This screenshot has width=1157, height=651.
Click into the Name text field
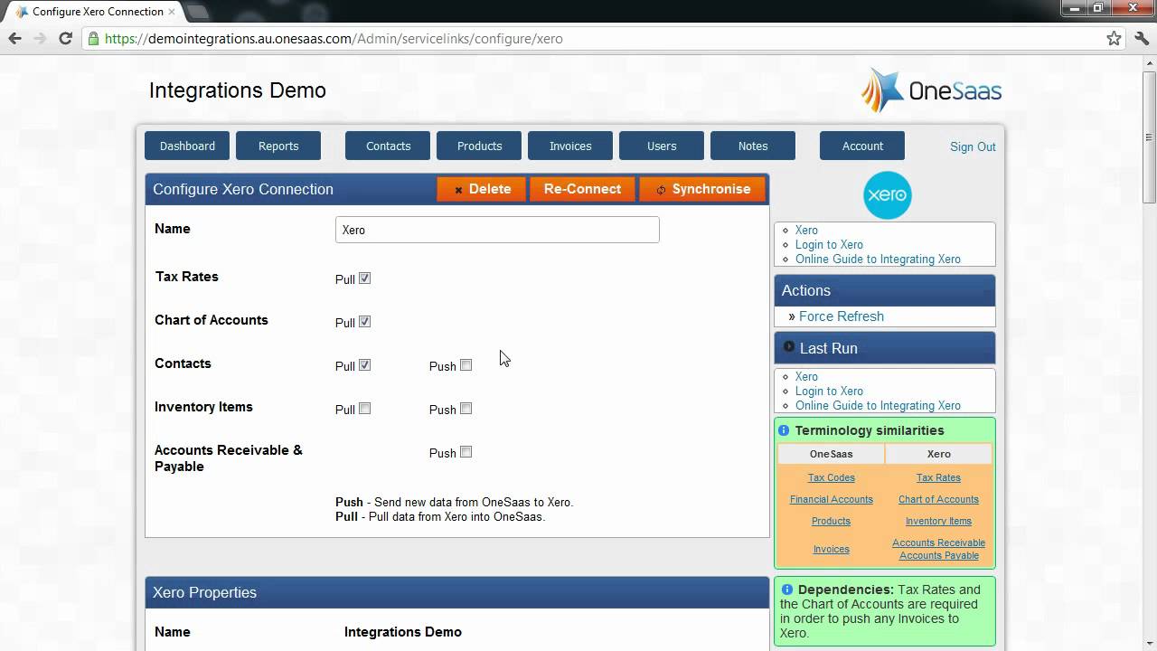point(497,230)
